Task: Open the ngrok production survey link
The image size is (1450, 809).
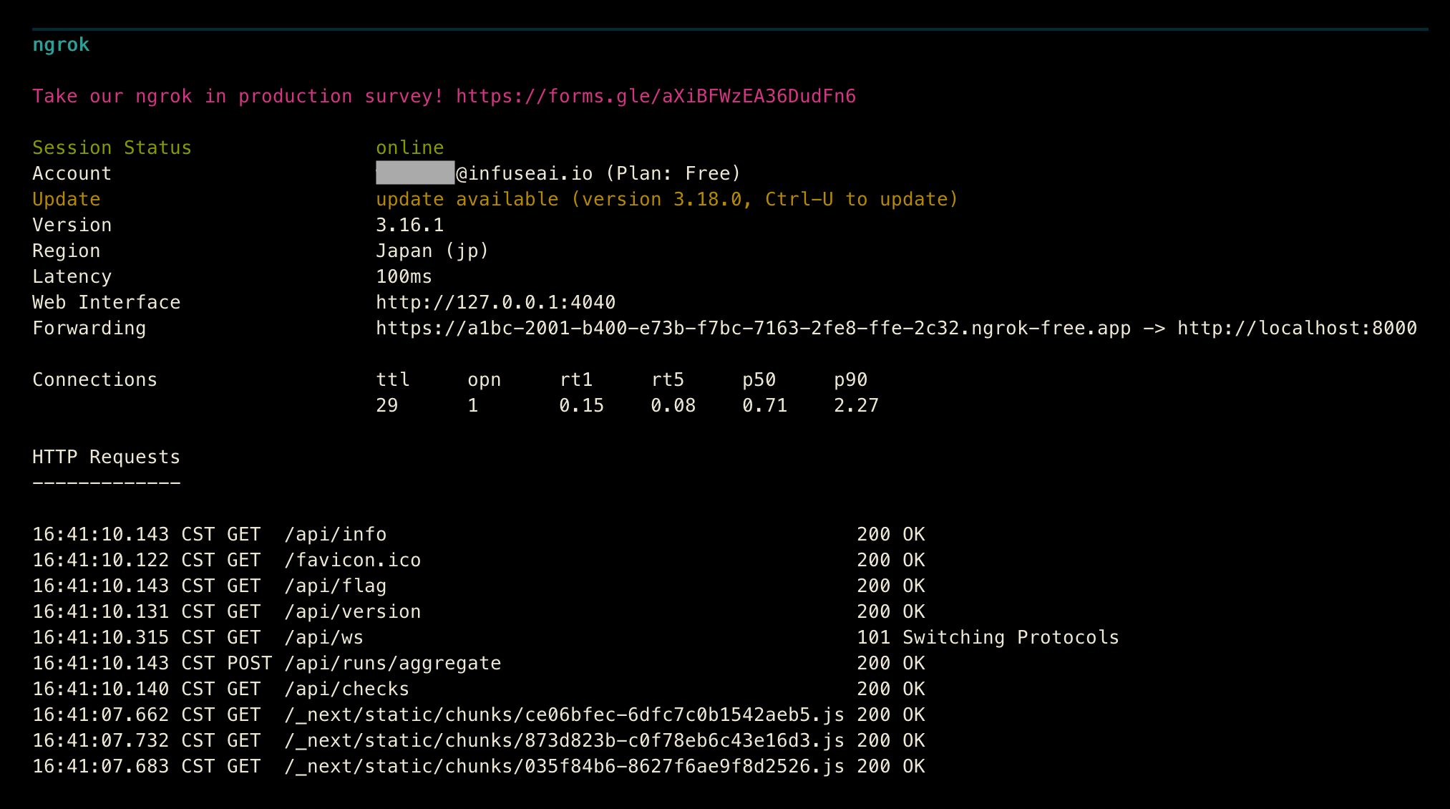Action: point(656,96)
